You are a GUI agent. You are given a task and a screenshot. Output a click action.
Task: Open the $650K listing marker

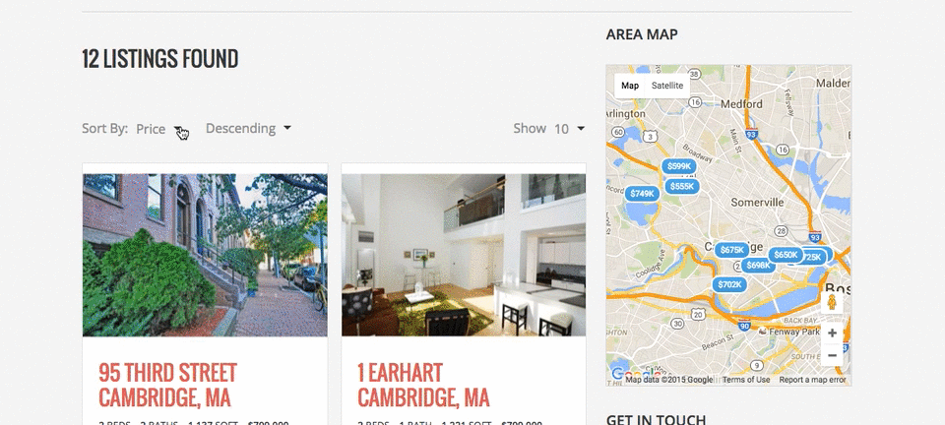click(x=786, y=255)
